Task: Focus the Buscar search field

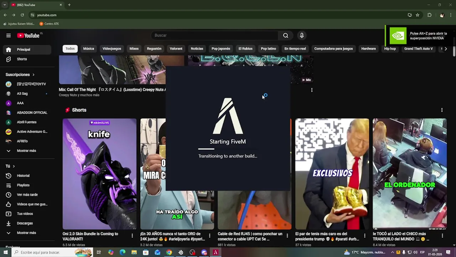Action: pos(215,35)
